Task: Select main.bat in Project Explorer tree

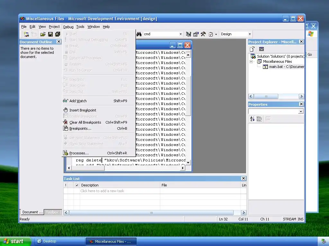Action: (x=287, y=67)
